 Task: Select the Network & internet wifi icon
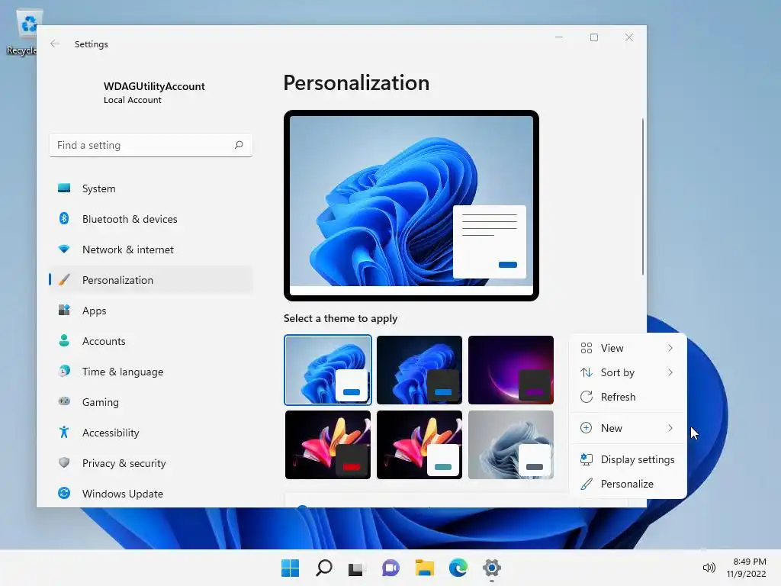tap(64, 250)
